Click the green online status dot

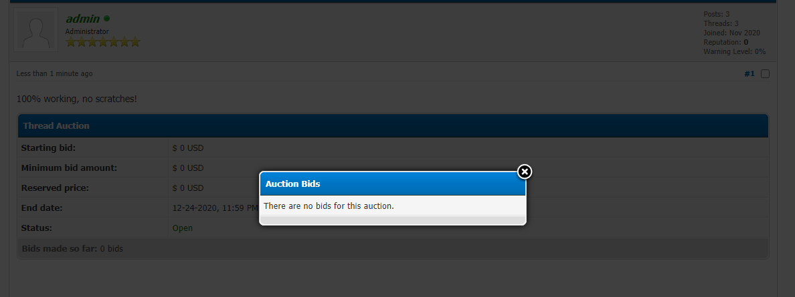click(x=107, y=19)
